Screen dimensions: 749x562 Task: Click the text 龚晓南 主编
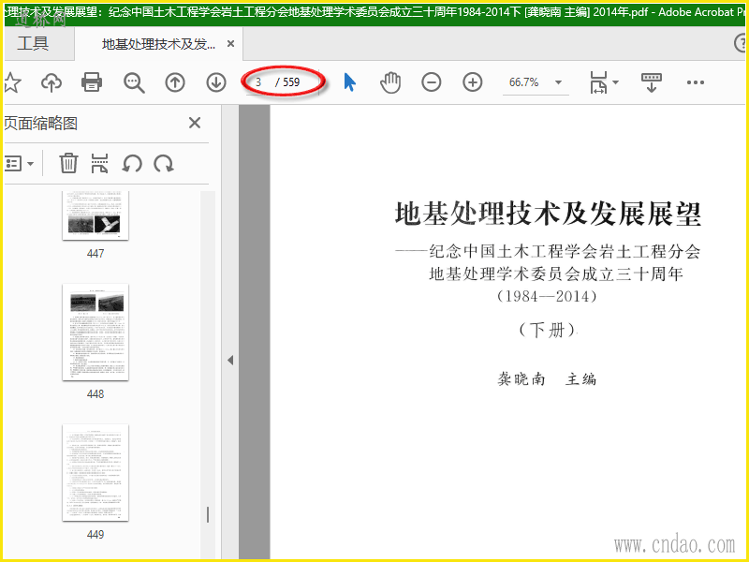547,379
